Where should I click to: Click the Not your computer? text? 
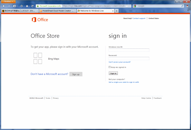pos(117,79)
